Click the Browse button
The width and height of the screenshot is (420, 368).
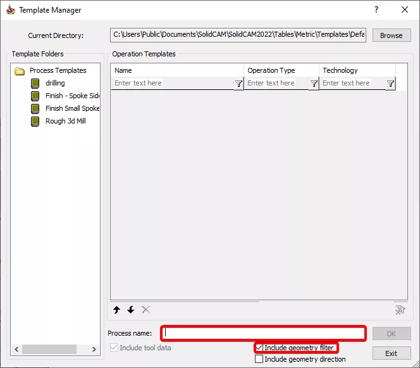click(x=391, y=35)
